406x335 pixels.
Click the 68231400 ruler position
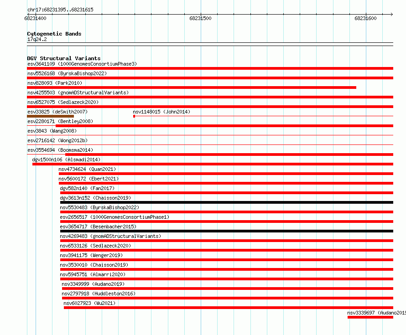pyautogui.click(x=35, y=18)
